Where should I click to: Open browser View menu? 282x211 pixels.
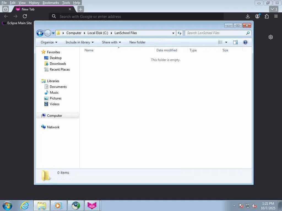point(22,3)
